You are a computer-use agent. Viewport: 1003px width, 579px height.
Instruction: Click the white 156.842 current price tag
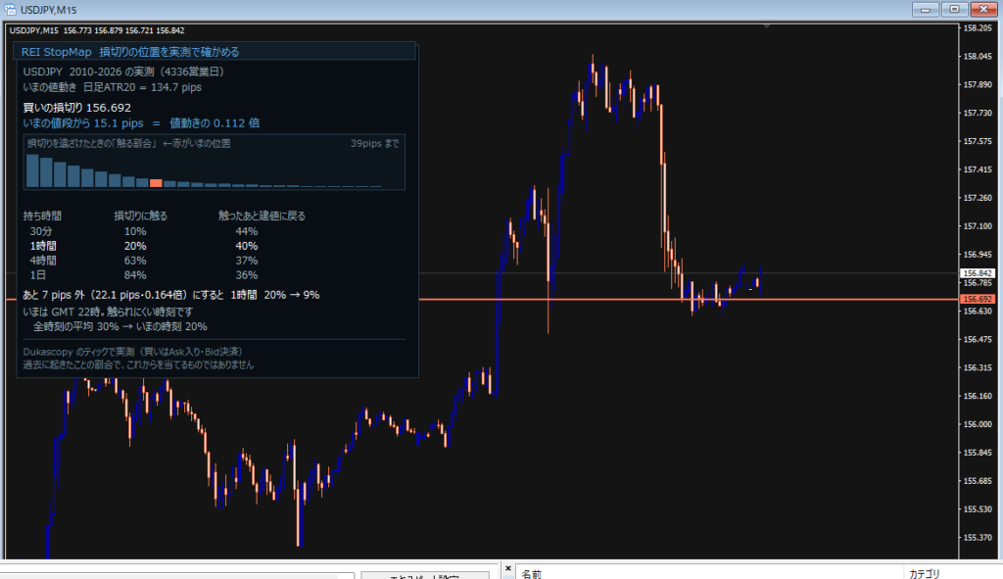[978, 273]
